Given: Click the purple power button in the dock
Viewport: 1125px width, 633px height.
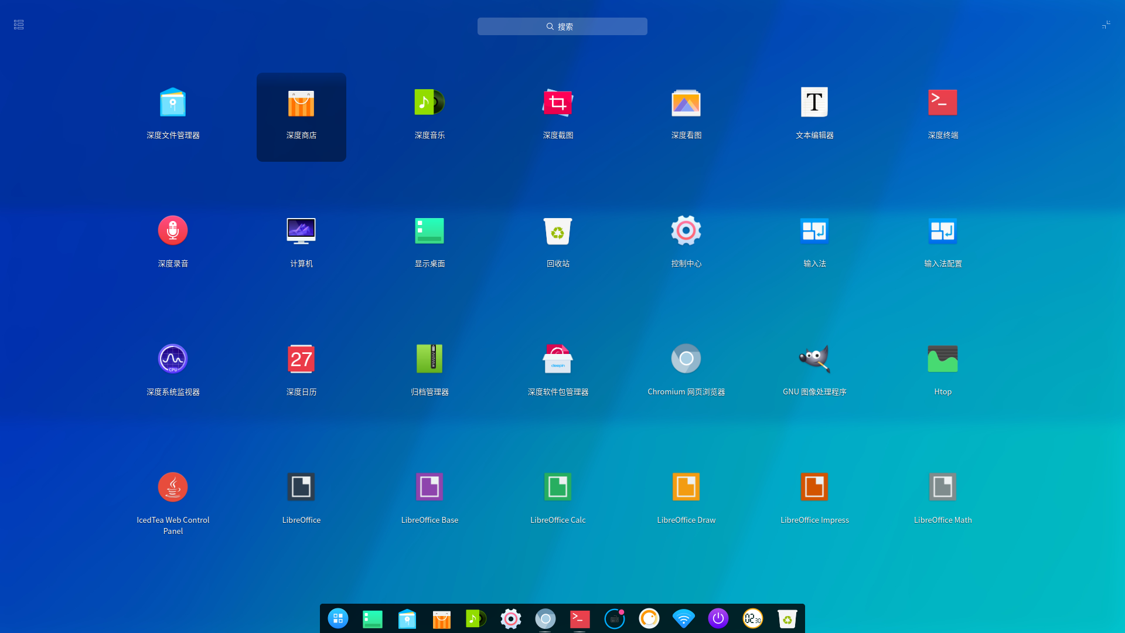Looking at the screenshot, I should click(x=718, y=618).
